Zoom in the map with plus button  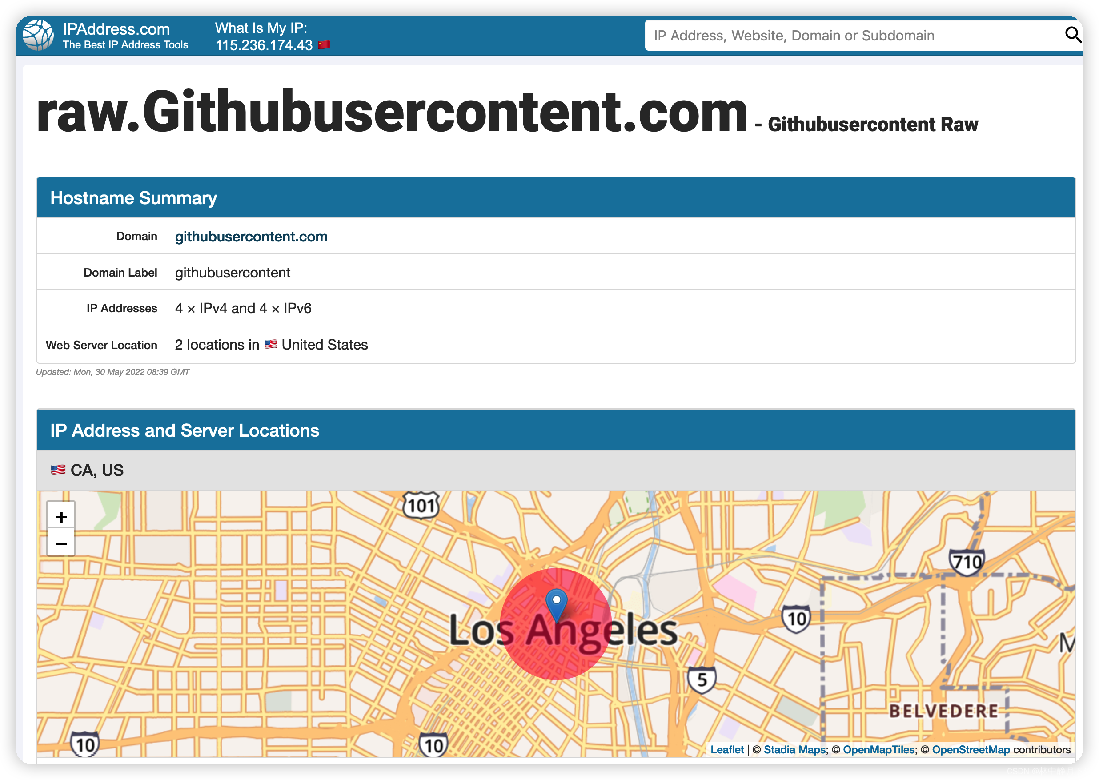pyautogui.click(x=61, y=516)
